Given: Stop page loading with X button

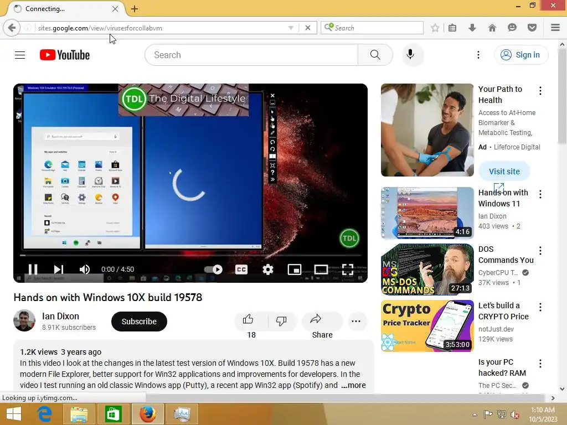Looking at the screenshot, I should pos(308,28).
